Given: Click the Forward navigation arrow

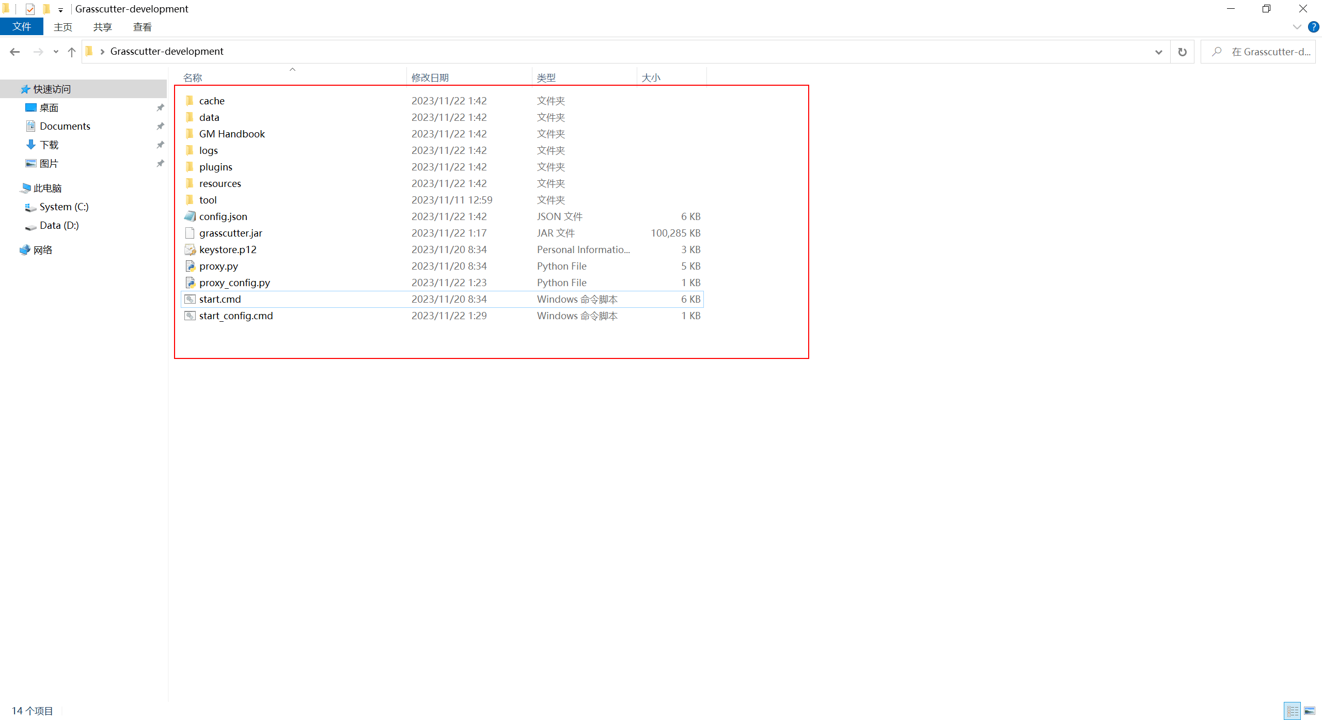Looking at the screenshot, I should coord(38,52).
